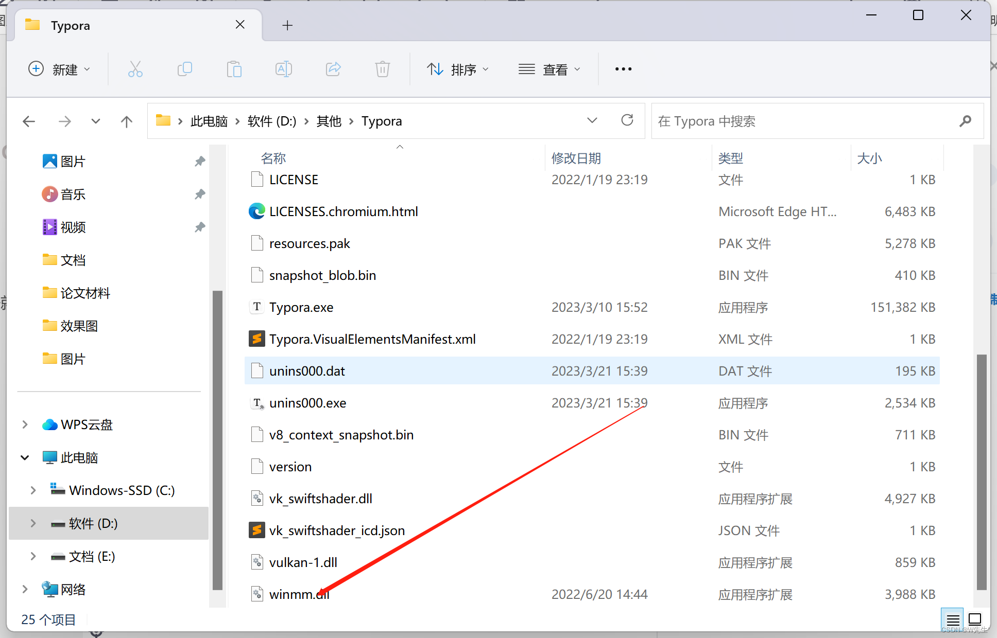
Task: Select the resources.pak file
Action: (x=592, y=243)
